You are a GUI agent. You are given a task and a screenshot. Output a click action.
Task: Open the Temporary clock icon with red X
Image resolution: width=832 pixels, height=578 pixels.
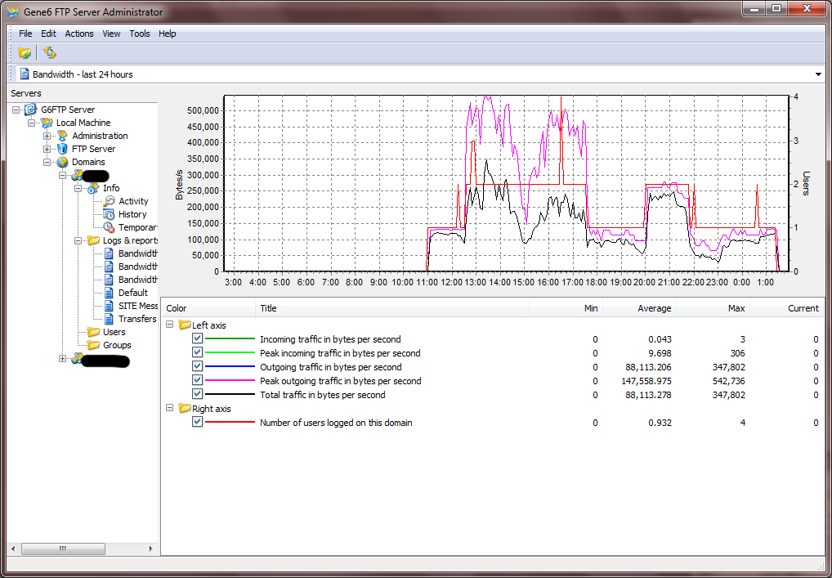click(109, 227)
